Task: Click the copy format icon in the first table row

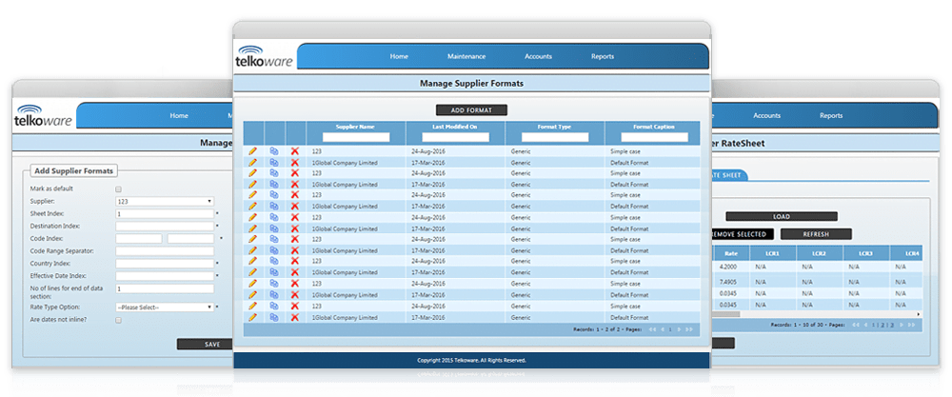Action: [x=274, y=151]
